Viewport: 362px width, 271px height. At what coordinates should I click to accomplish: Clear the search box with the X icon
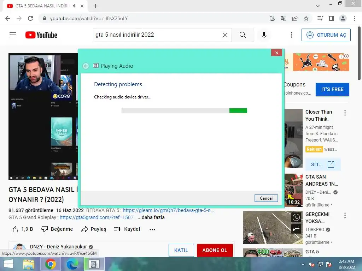[x=225, y=35]
